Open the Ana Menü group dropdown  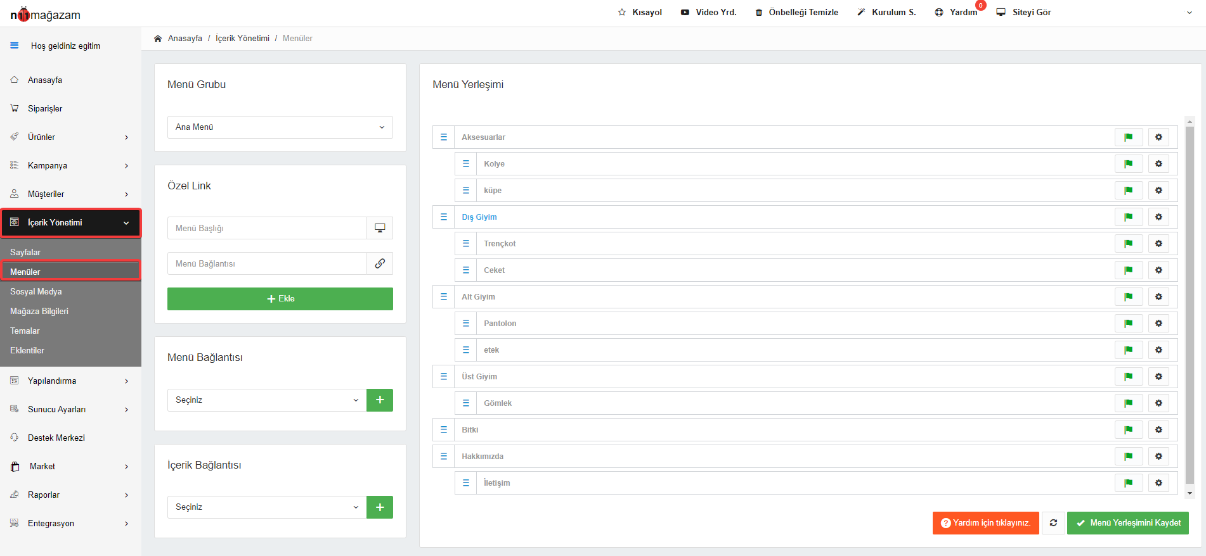coord(280,127)
